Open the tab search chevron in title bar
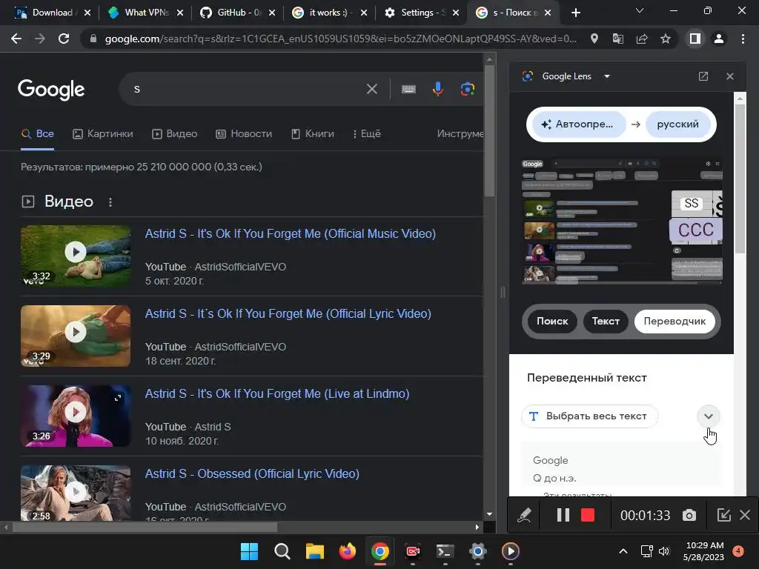The width and height of the screenshot is (759, 569). (x=640, y=10)
